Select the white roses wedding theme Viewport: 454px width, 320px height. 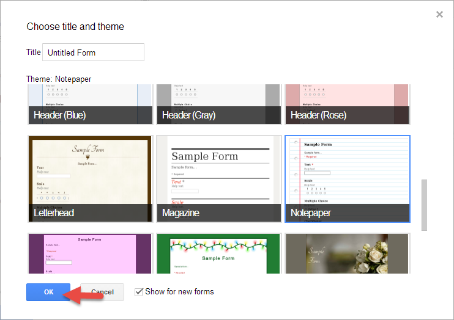point(347,253)
